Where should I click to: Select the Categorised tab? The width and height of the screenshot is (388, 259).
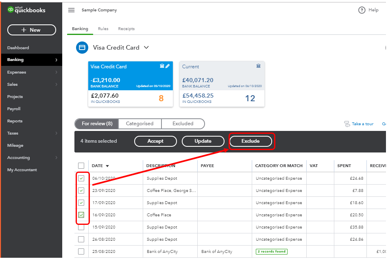click(x=140, y=124)
